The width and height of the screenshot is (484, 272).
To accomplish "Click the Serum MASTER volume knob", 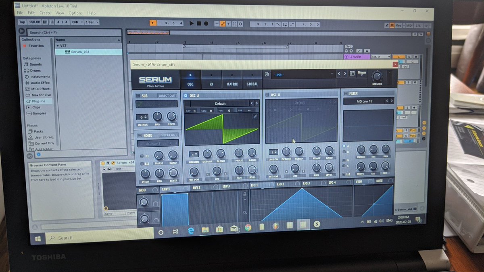I will 377,76.
